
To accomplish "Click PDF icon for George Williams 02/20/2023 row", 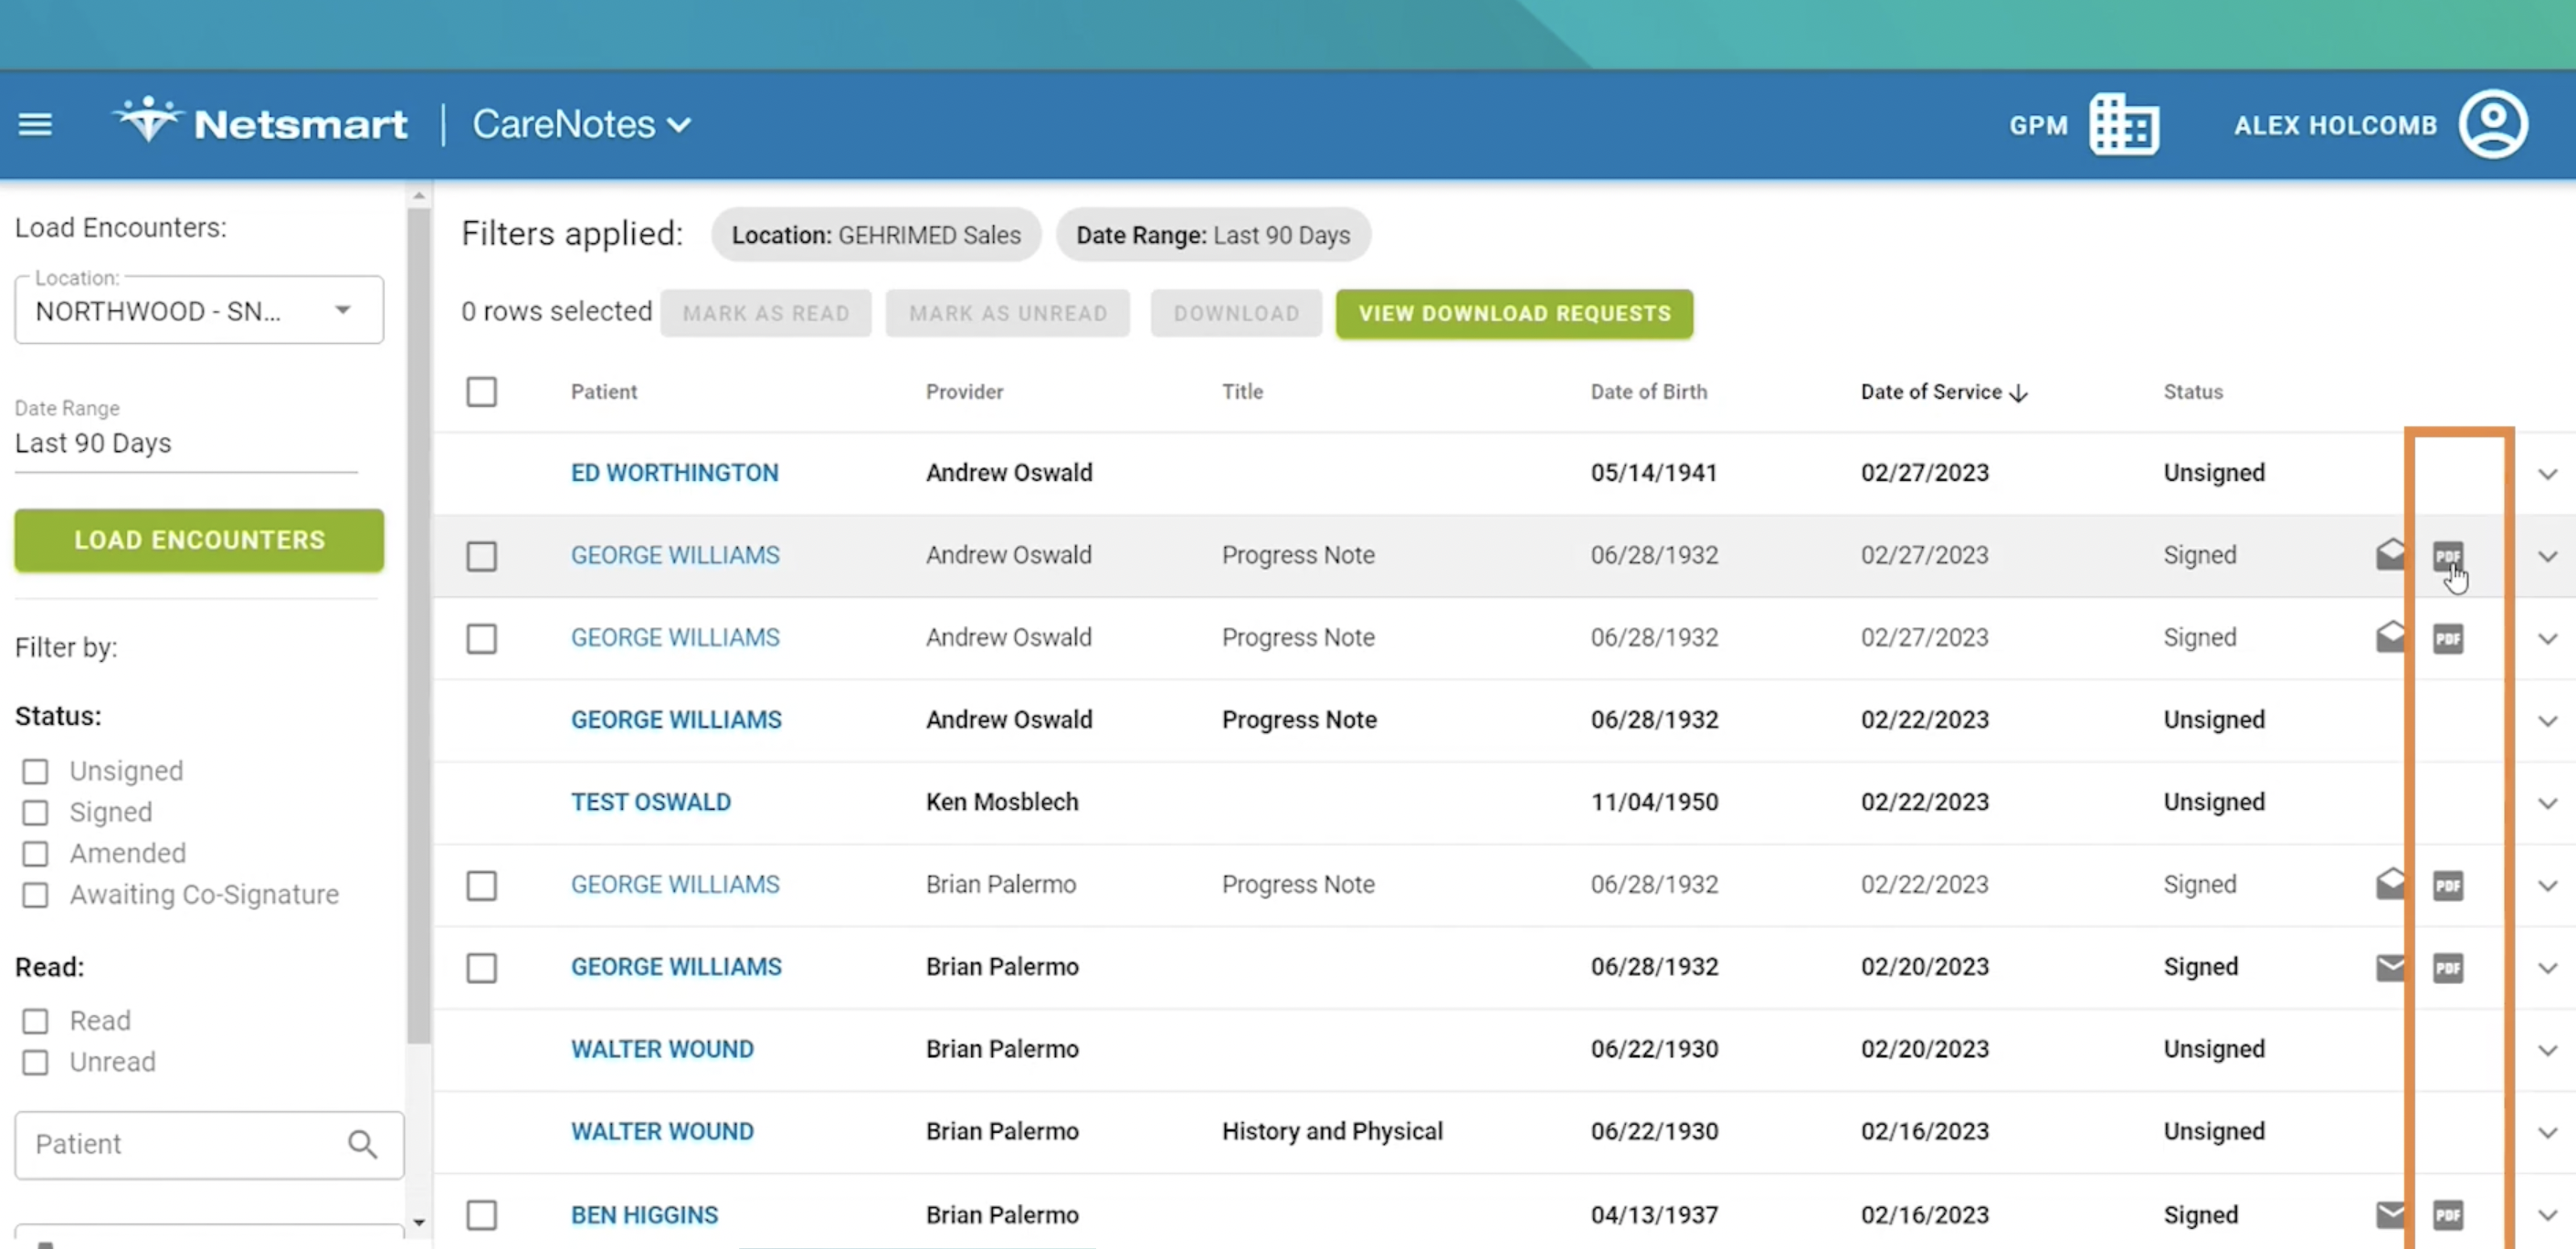I will click(2447, 967).
